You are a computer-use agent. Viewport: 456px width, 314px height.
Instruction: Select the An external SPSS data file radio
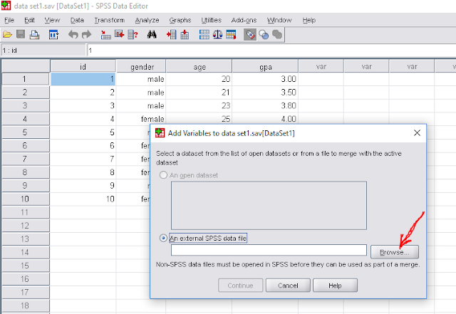[x=163, y=238]
